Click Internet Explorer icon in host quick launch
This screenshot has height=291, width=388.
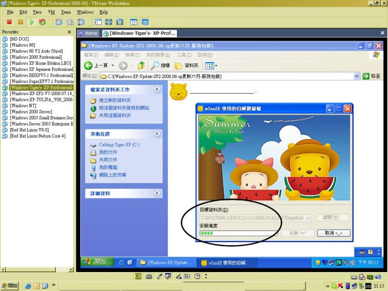(28, 286)
